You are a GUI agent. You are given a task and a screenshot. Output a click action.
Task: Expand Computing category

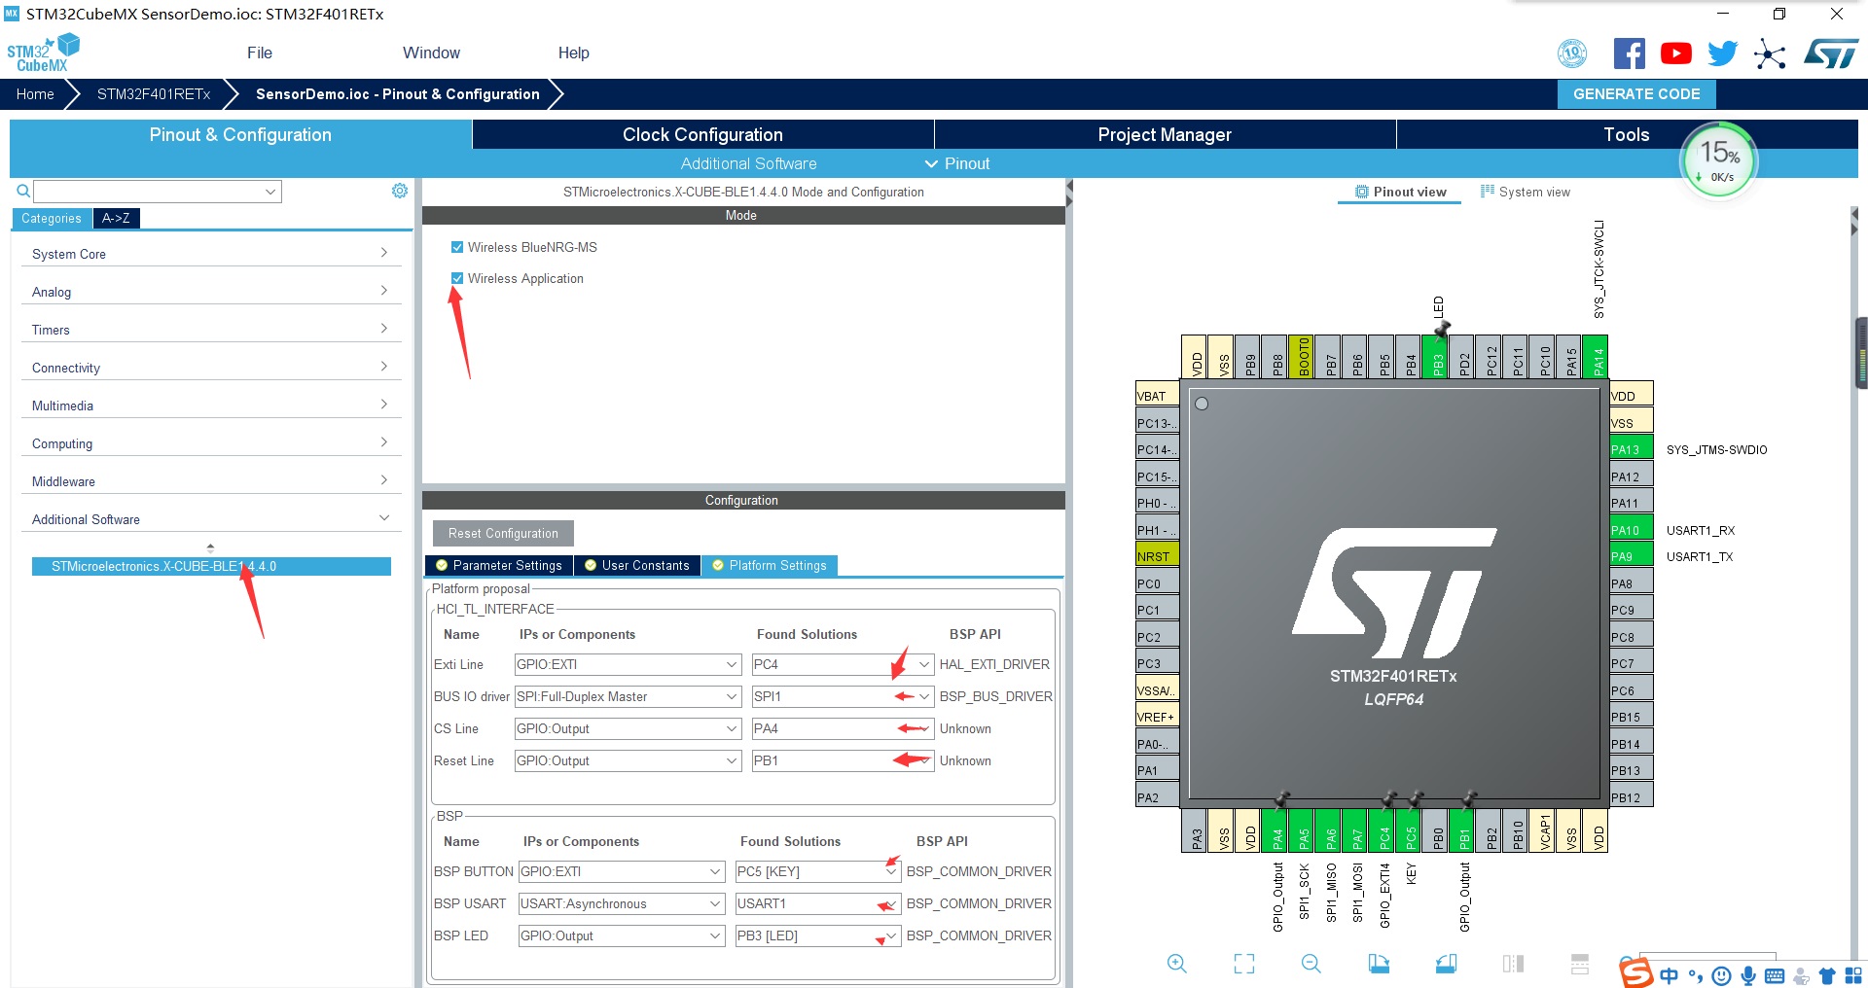210,443
